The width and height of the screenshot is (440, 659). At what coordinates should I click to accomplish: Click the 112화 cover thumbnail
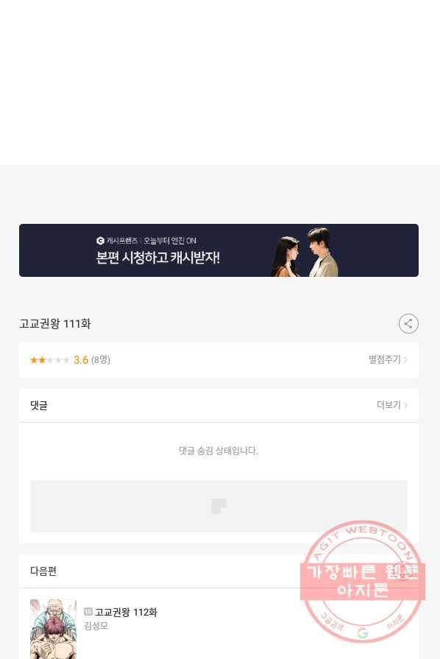tap(53, 629)
